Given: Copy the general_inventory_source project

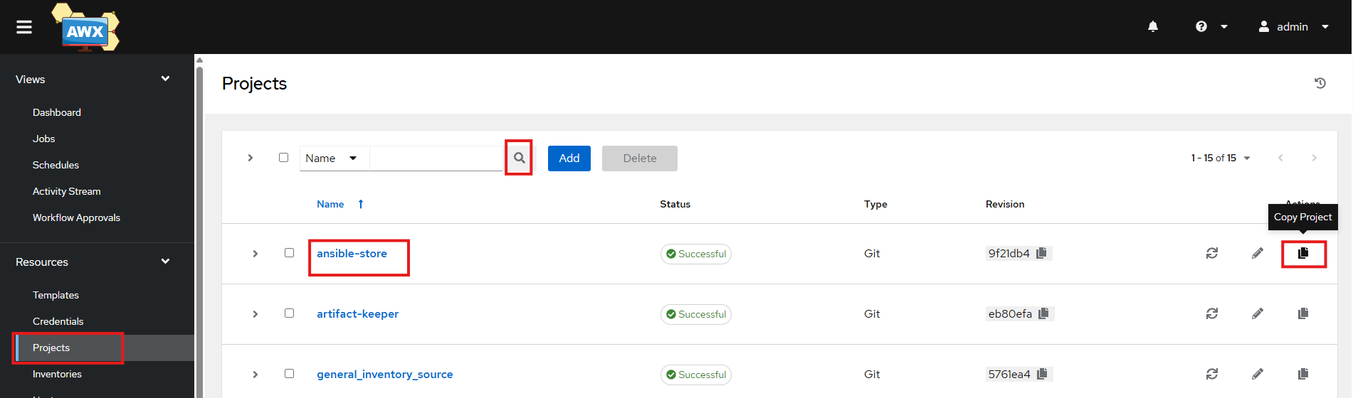Looking at the screenshot, I should (x=1303, y=374).
